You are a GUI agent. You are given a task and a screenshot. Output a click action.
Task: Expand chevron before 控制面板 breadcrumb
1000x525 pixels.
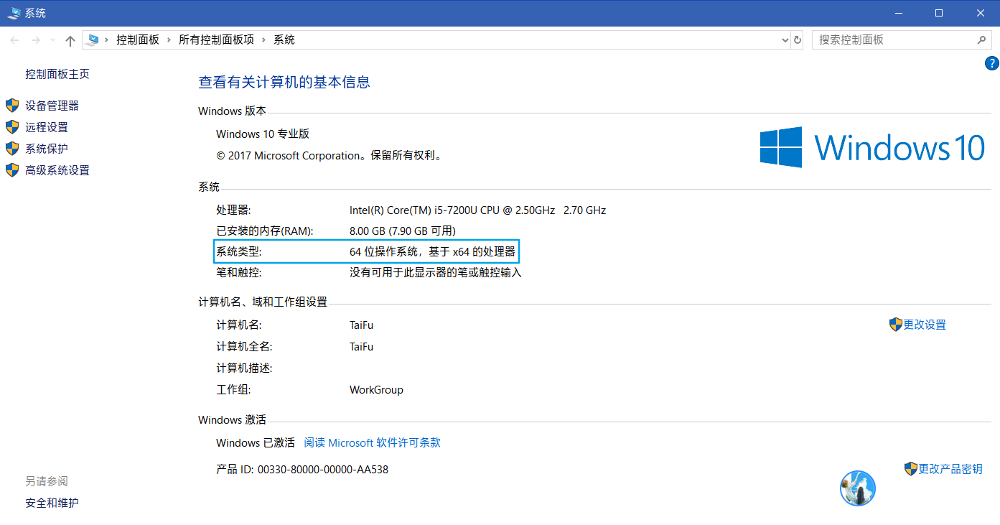point(108,40)
